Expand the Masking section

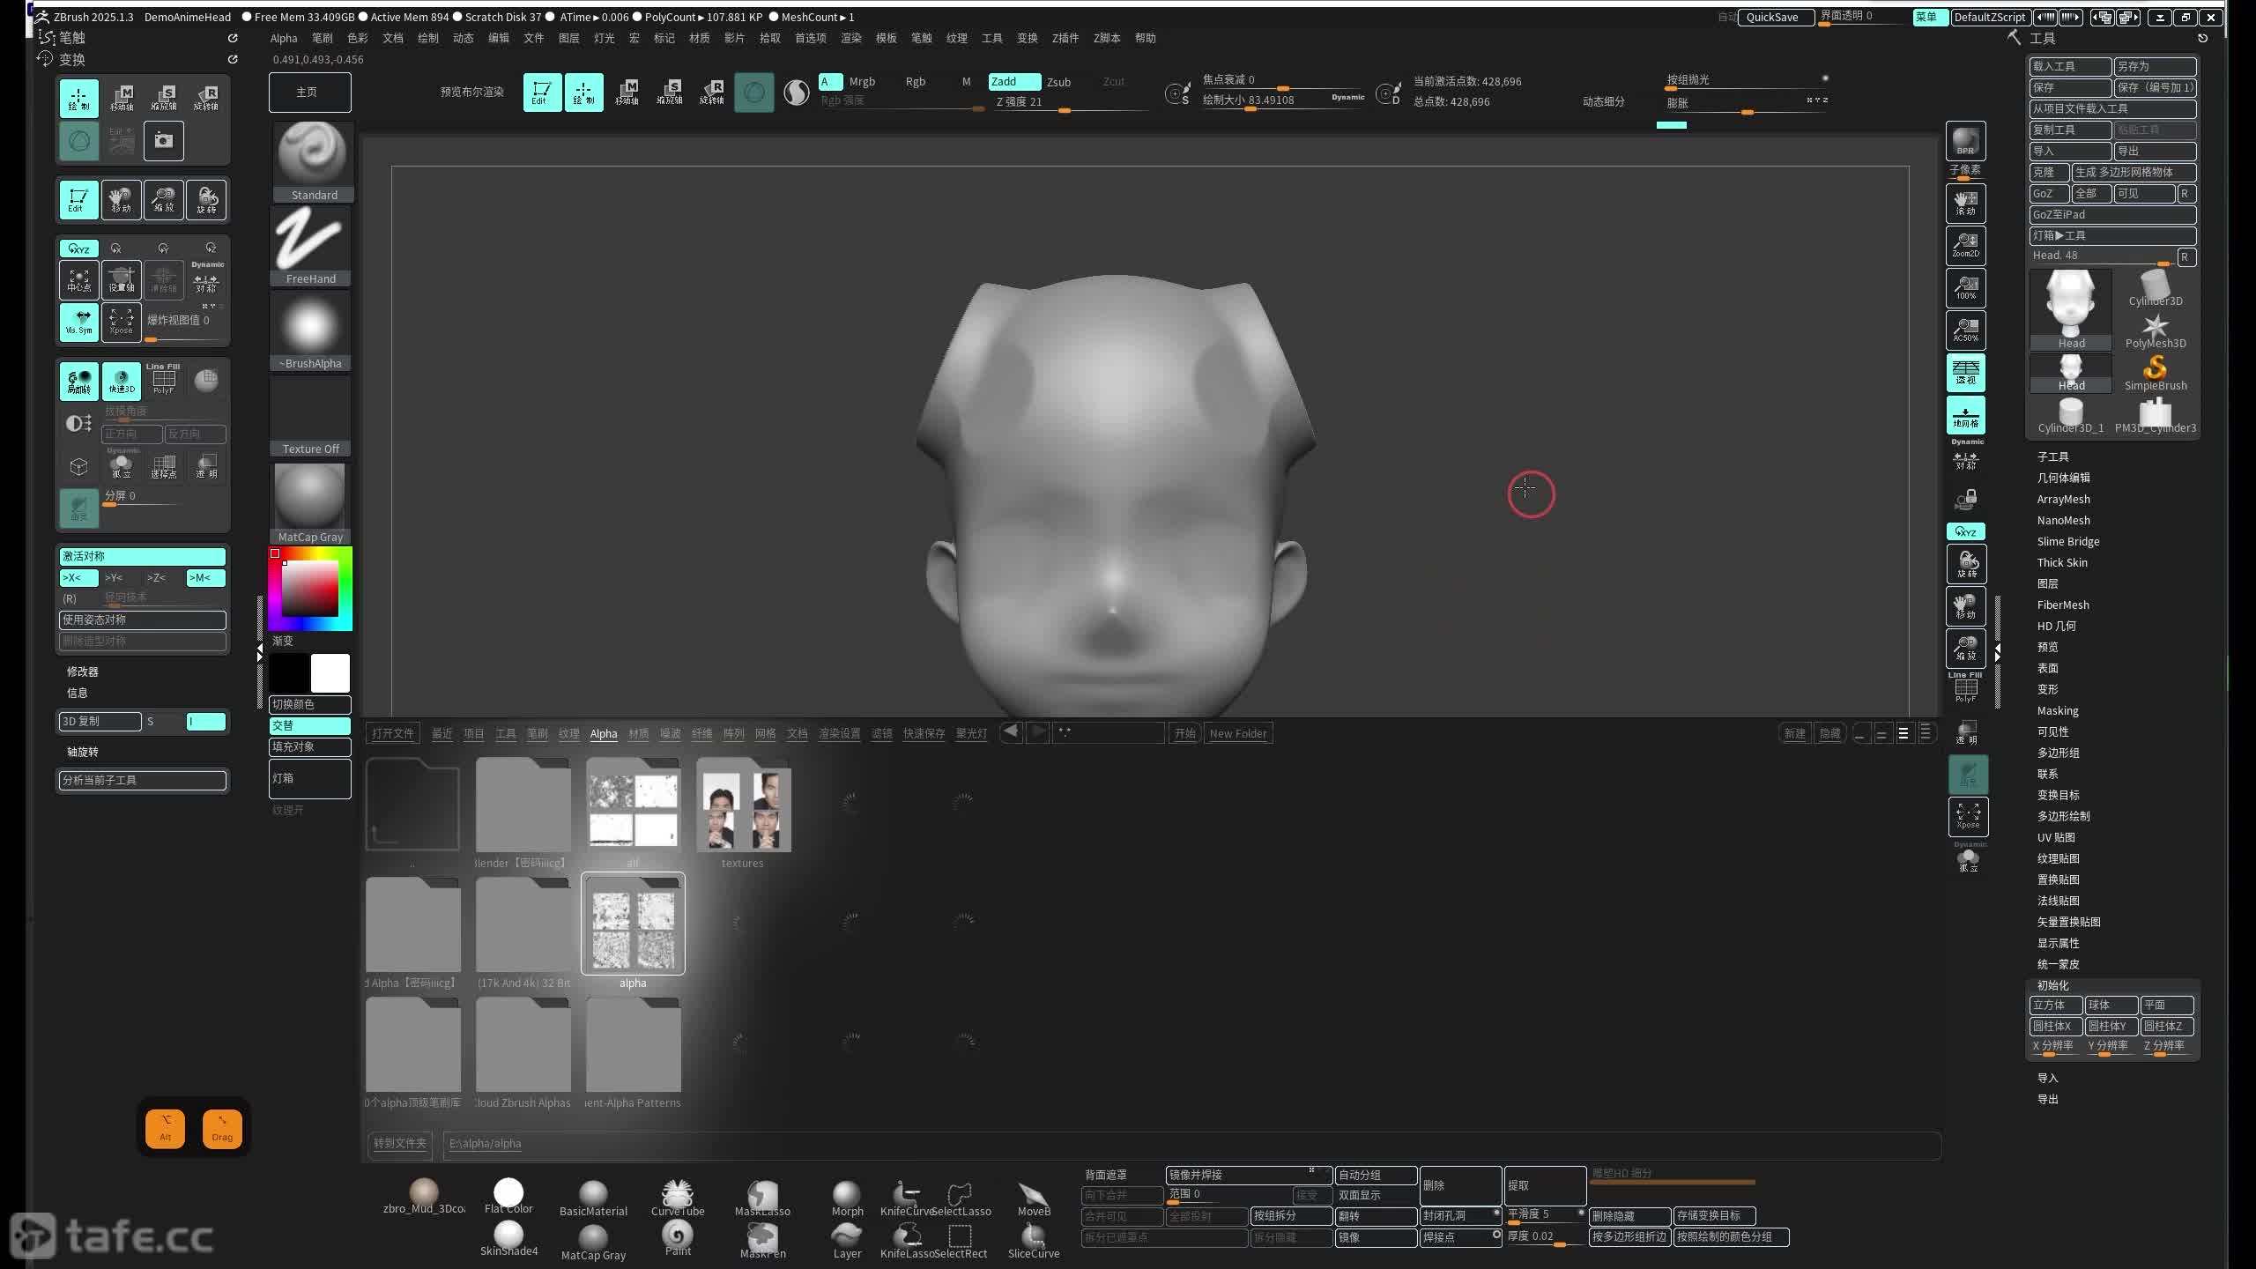click(x=2057, y=710)
